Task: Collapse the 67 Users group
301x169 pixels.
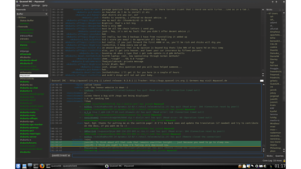Action: point(267,14)
